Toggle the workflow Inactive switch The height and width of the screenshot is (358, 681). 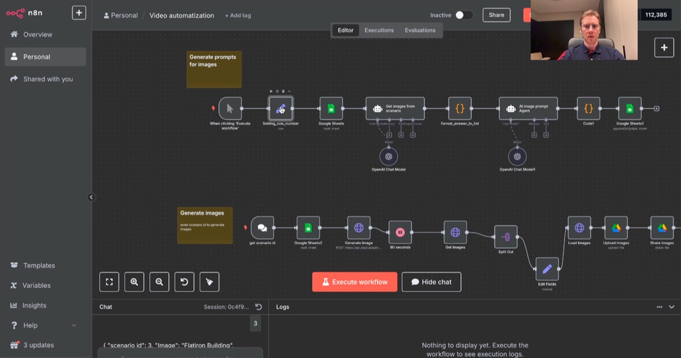click(x=464, y=15)
